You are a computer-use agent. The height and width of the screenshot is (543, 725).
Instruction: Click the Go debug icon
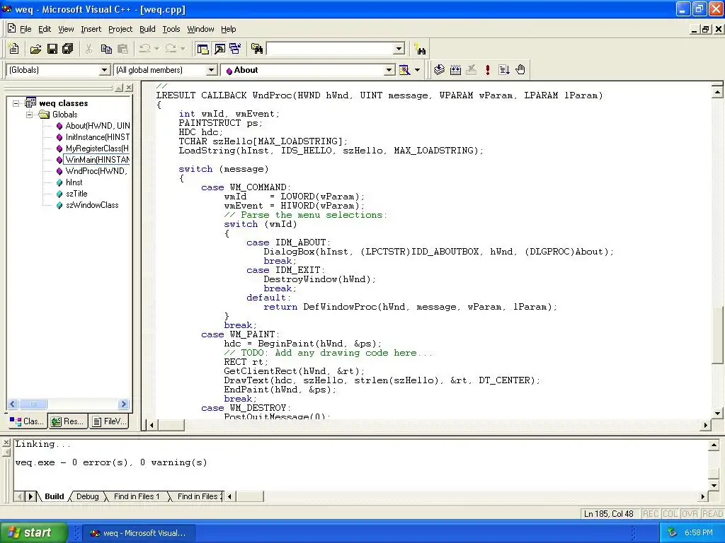pyautogui.click(x=504, y=70)
